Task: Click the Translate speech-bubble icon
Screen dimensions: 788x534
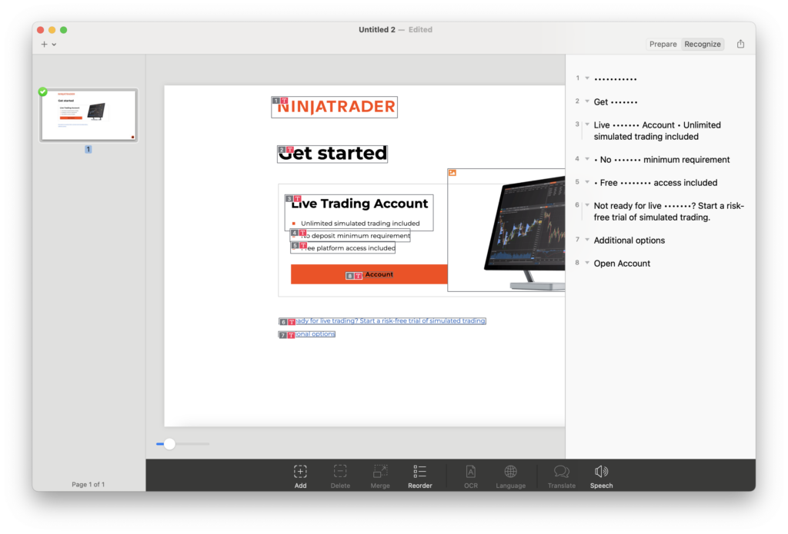Action: pos(561,476)
